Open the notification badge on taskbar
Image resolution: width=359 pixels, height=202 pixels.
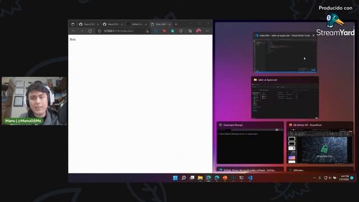tap(352, 178)
